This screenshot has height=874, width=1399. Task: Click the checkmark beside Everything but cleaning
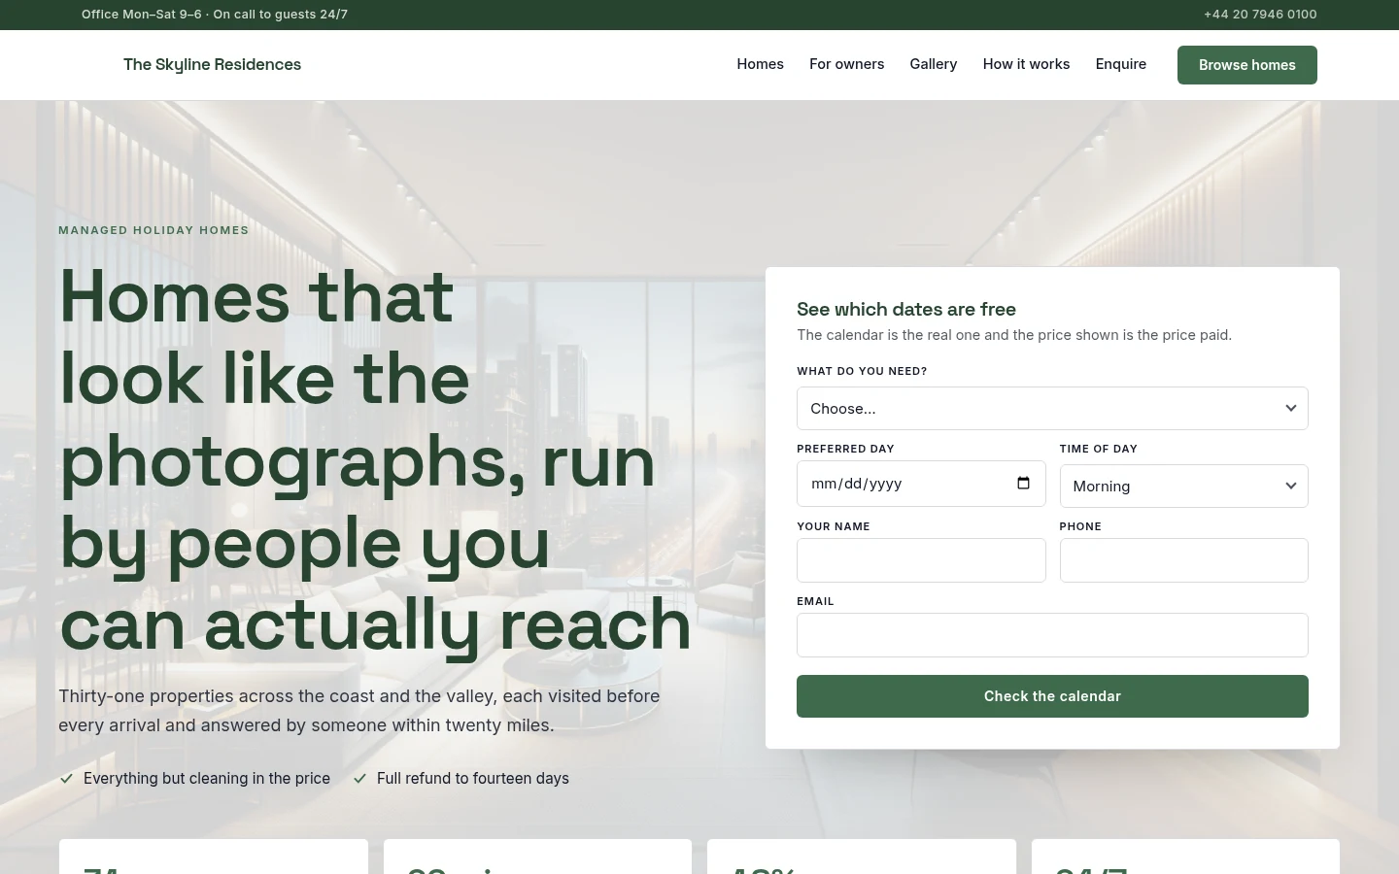66,779
